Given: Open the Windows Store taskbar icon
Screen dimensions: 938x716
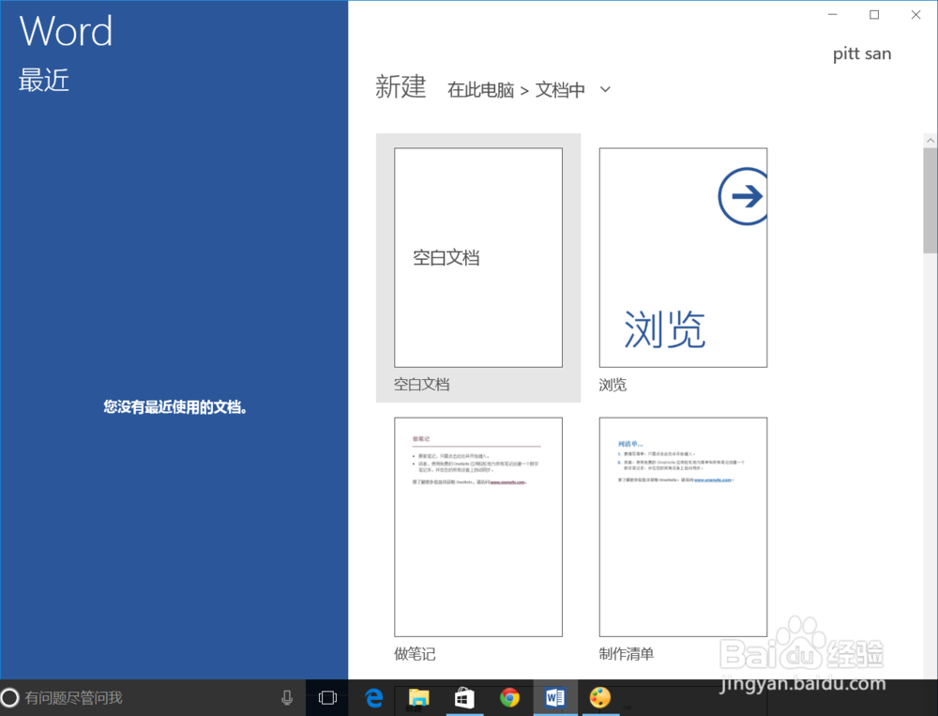Looking at the screenshot, I should (464, 697).
